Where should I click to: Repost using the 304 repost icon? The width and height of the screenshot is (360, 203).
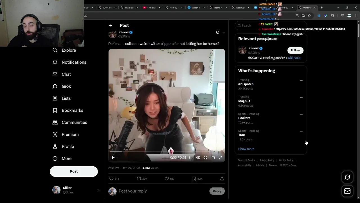click(x=139, y=178)
